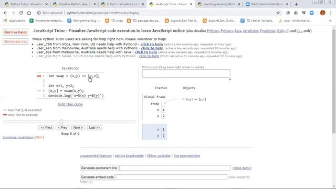Open the Mon premier Bug bookmark
Screen dimensions: 336x189
point(84,21)
